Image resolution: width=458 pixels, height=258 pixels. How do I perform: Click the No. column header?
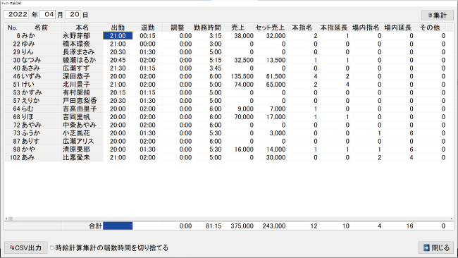(x=13, y=27)
